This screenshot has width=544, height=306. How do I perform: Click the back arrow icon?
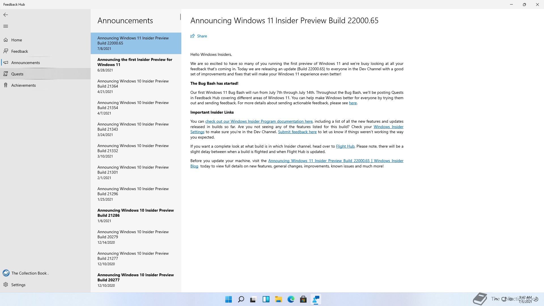[6, 15]
